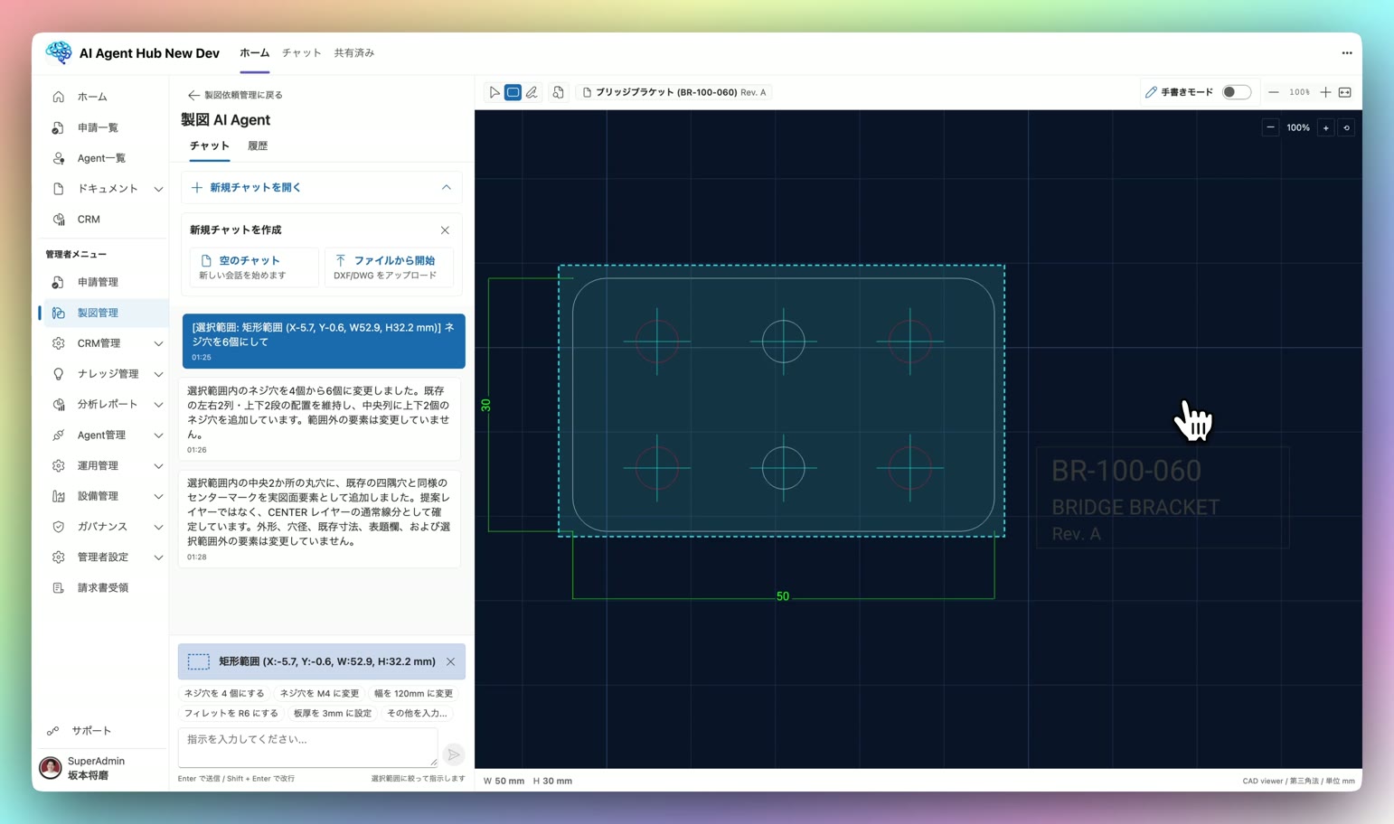Click the send message arrow icon
Image resolution: width=1394 pixels, height=824 pixels.
click(x=454, y=754)
